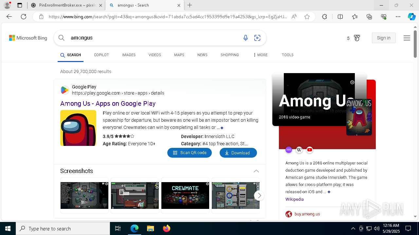419x235 pixels.
Task: Open the Favorites list icon
Action: 355,17
